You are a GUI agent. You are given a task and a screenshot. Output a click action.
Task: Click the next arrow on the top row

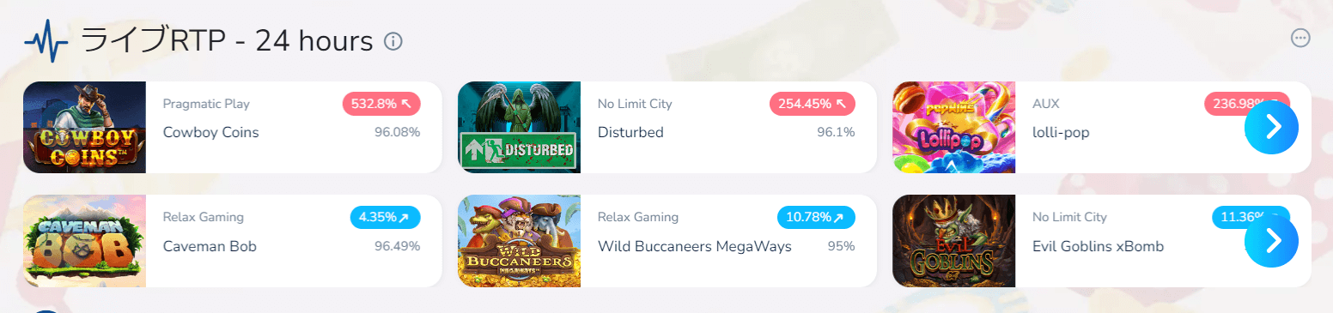pyautogui.click(x=1272, y=127)
